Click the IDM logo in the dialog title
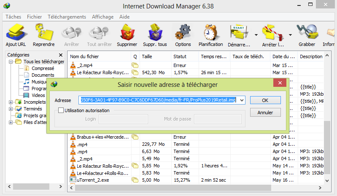The height and width of the screenshot is (196, 337). tap(54, 84)
